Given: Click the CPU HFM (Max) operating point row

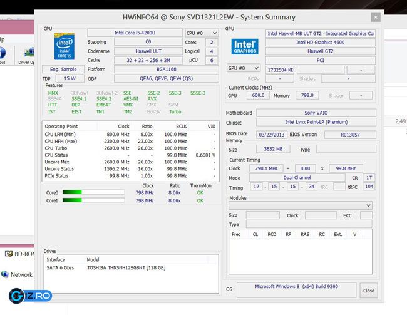Looking at the screenshot, I should (x=130, y=142).
